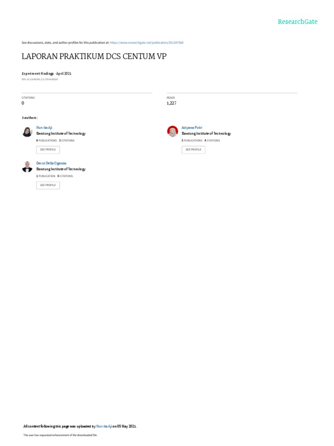This screenshot has width=334, height=446.
Task: Open Adiyana Putri's profile photo
Action: (172, 131)
